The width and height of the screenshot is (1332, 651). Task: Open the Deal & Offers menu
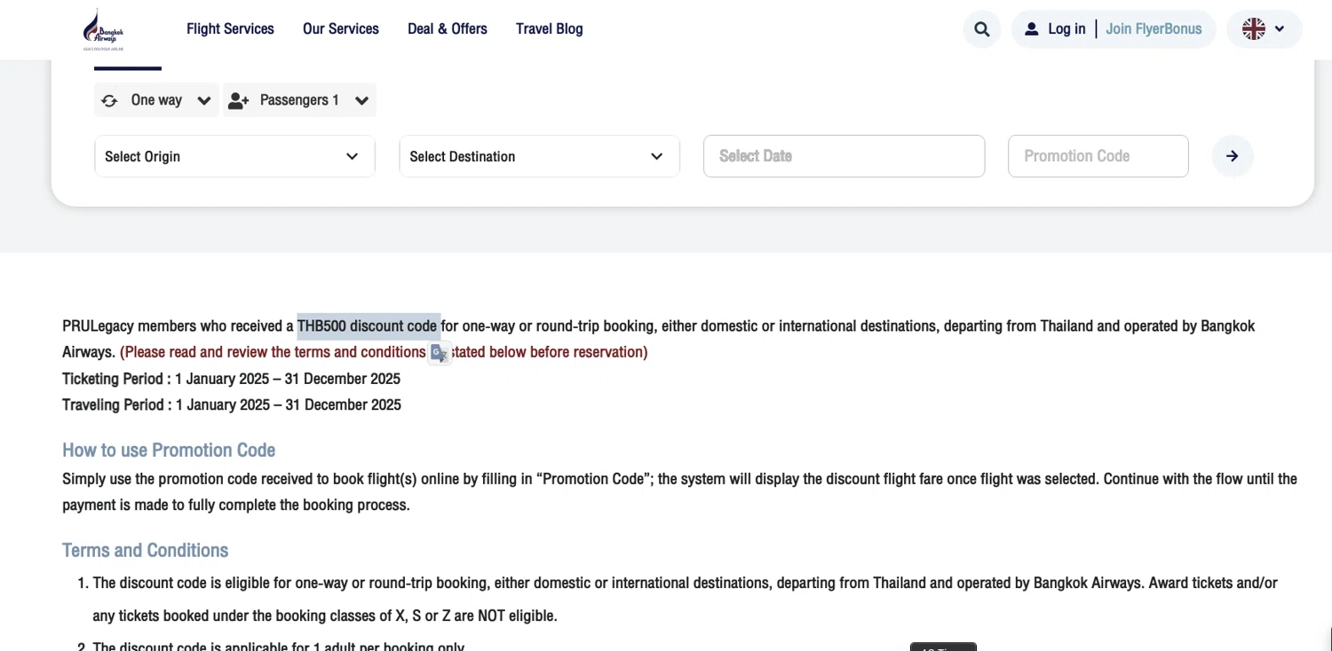[448, 29]
